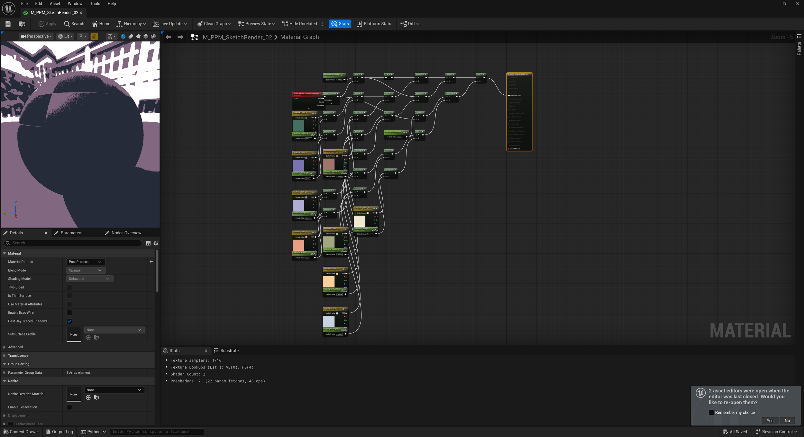Click Yes to re-open editors
804x437 pixels.
point(770,421)
